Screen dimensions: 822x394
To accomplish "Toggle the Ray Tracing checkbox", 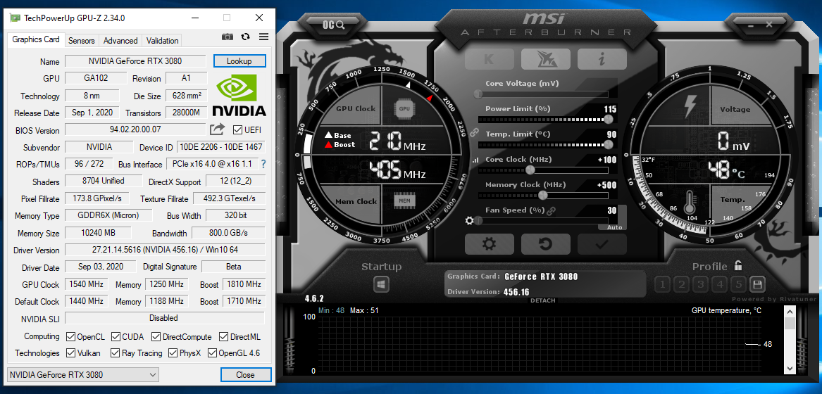I will tap(115, 352).
